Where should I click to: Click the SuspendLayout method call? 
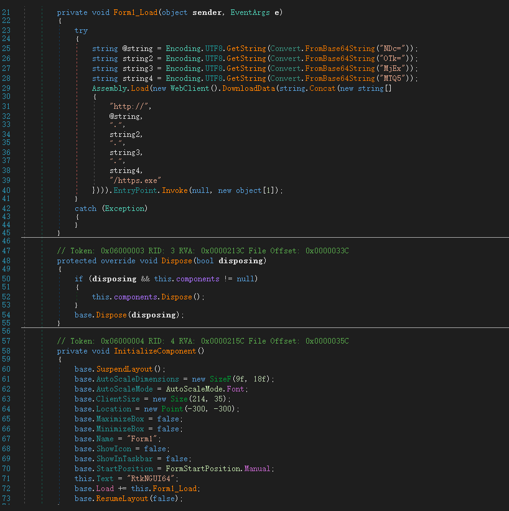124,369
